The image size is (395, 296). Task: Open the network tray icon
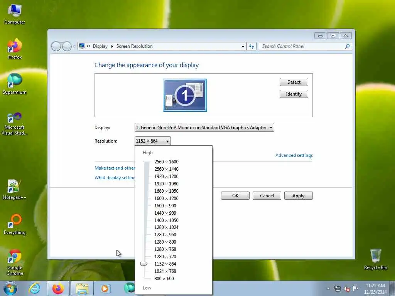click(337, 289)
